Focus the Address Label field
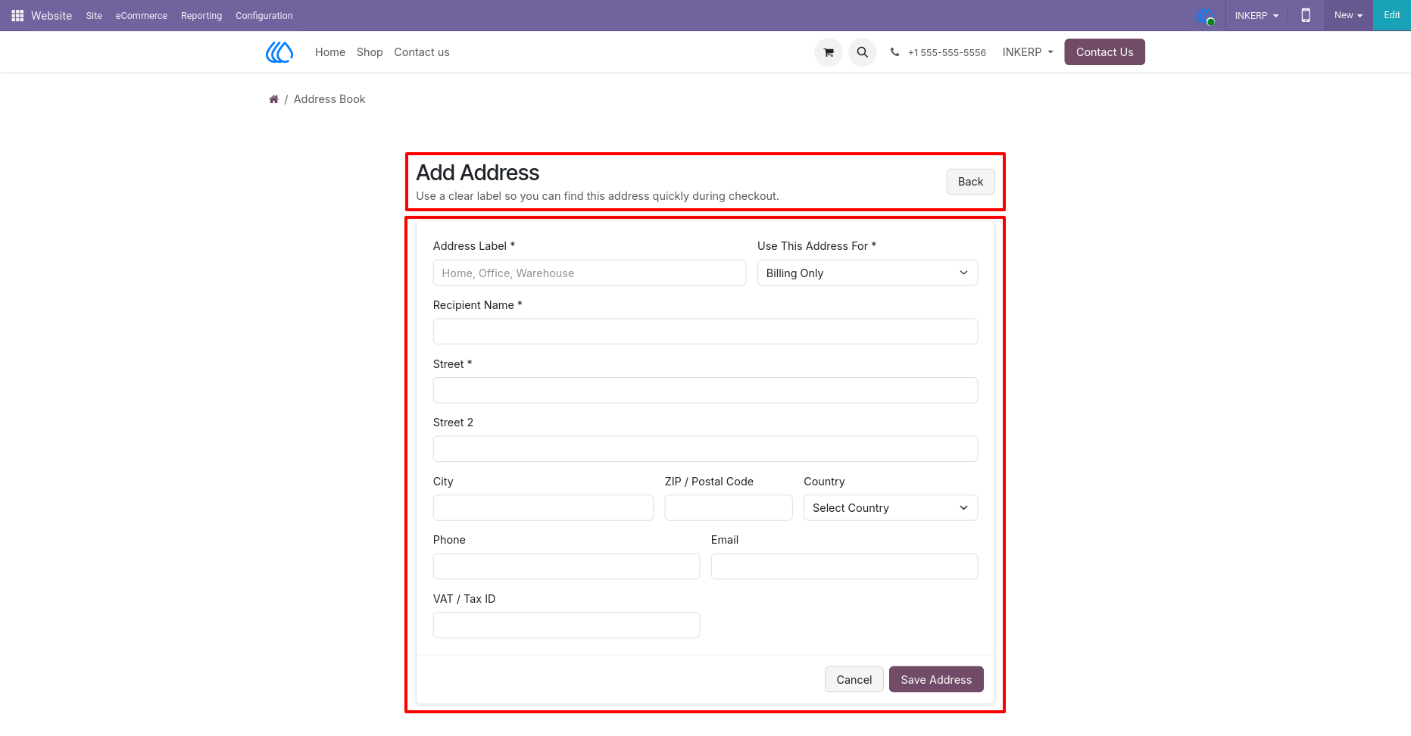 point(589,273)
